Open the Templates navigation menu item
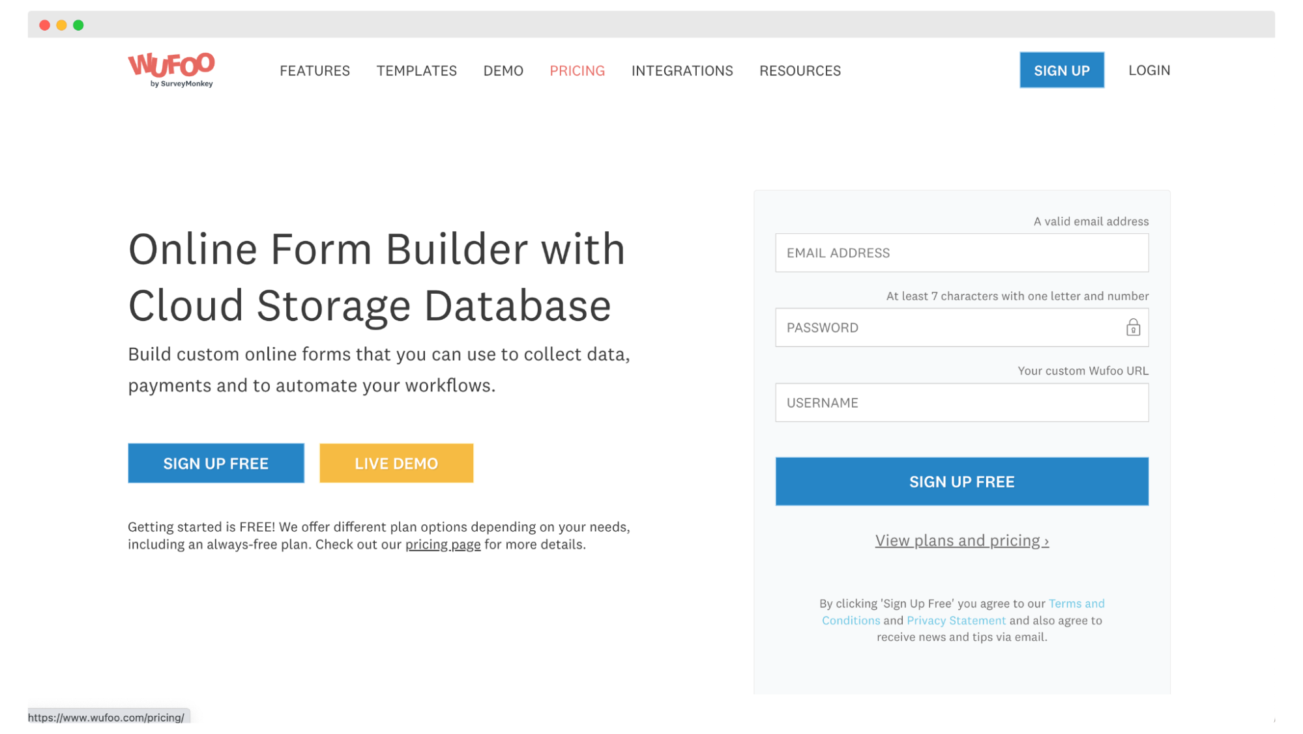The height and width of the screenshot is (734, 1303). [x=416, y=70]
